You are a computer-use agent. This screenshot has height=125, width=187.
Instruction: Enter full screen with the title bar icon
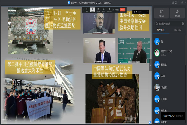pyautogui.click(x=176, y=3)
